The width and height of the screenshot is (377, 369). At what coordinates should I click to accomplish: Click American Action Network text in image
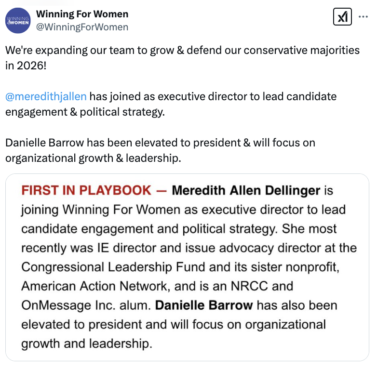[94, 286]
